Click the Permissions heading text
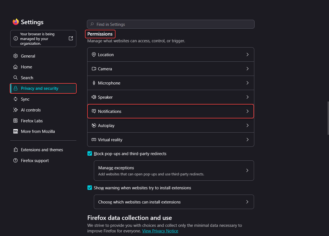Image resolution: width=329 pixels, height=236 pixels. [x=100, y=34]
